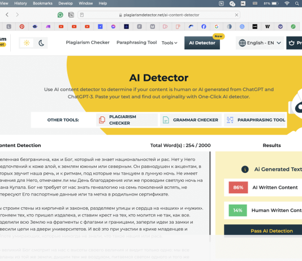Click the Notion extension icon in toolbar
The width and height of the screenshot is (302, 261).
coord(71,15)
